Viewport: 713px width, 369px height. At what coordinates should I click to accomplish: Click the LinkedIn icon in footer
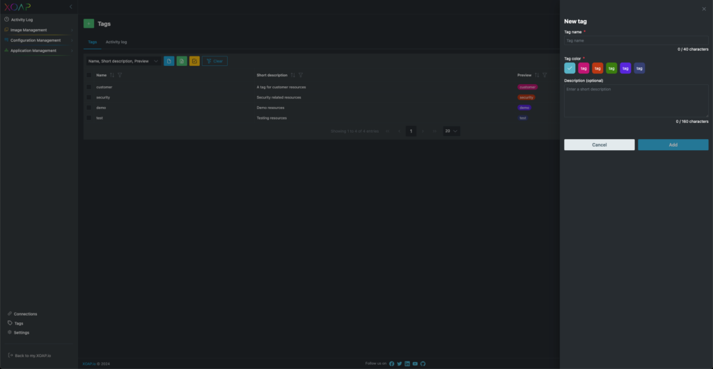click(x=407, y=363)
